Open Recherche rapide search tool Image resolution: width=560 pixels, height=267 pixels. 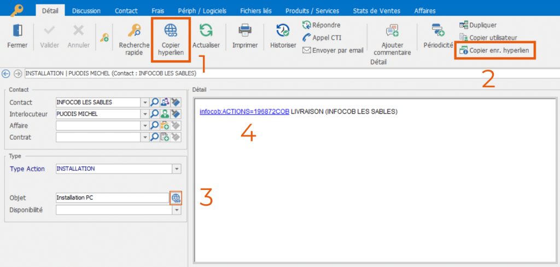click(x=134, y=31)
